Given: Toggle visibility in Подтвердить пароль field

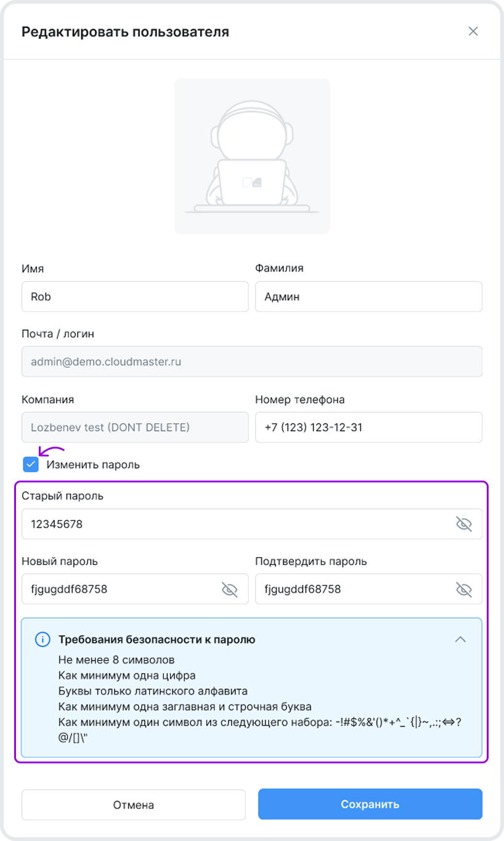Looking at the screenshot, I should click(463, 590).
